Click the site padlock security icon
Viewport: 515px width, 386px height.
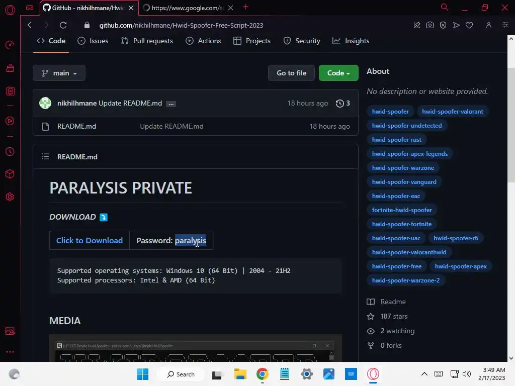(x=87, y=25)
